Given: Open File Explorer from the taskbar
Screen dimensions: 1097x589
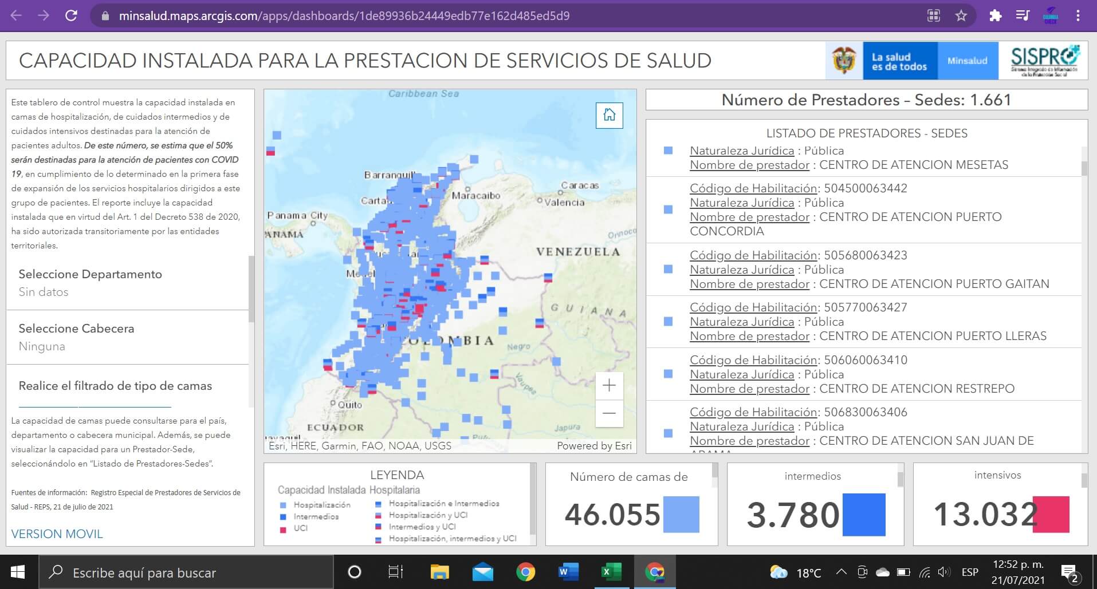Looking at the screenshot, I should (439, 572).
